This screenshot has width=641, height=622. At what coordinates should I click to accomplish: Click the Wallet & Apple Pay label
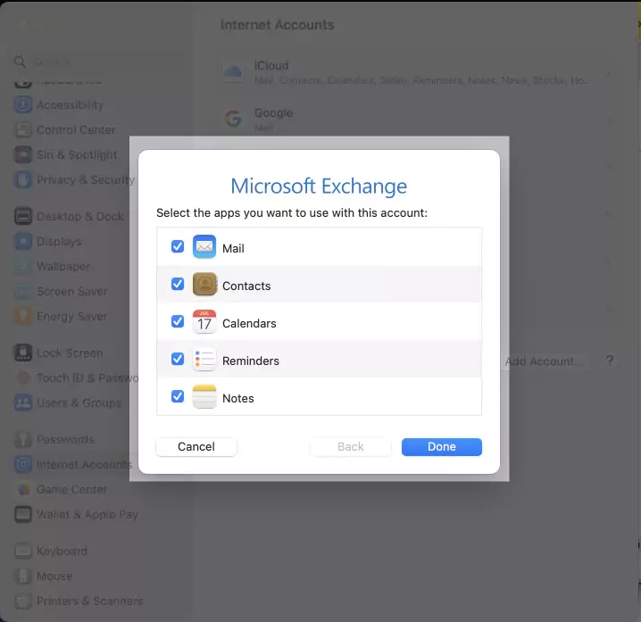(87, 515)
